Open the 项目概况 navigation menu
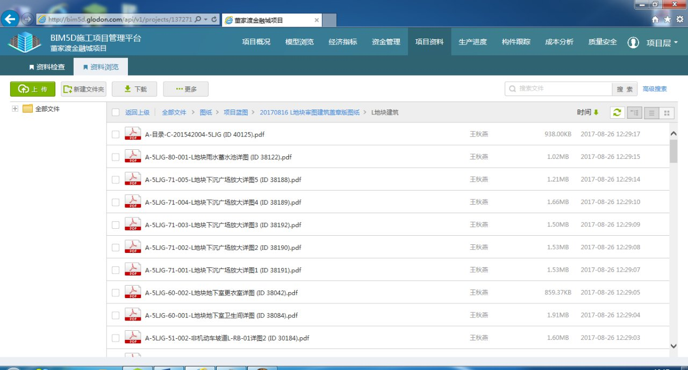The width and height of the screenshot is (688, 370). pos(256,42)
